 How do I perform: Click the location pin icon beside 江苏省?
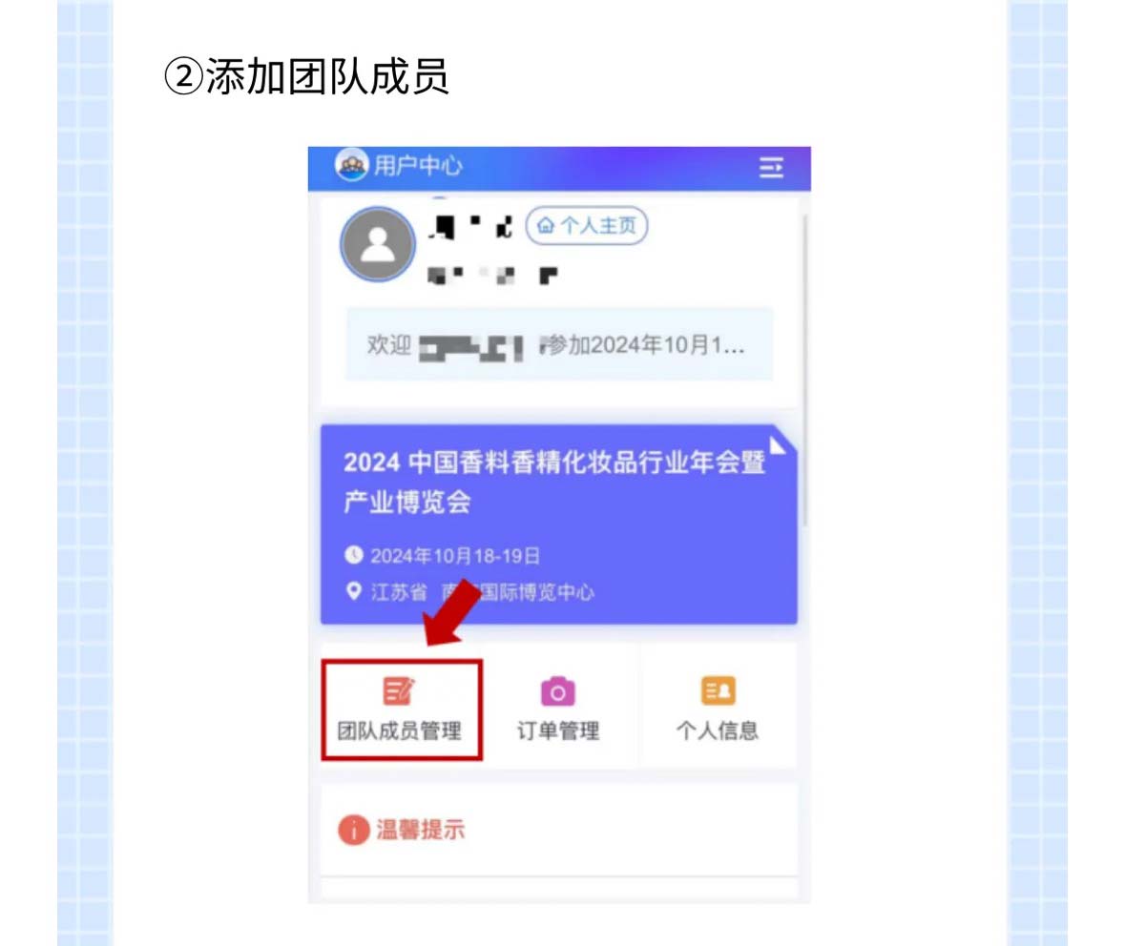pyautogui.click(x=354, y=591)
